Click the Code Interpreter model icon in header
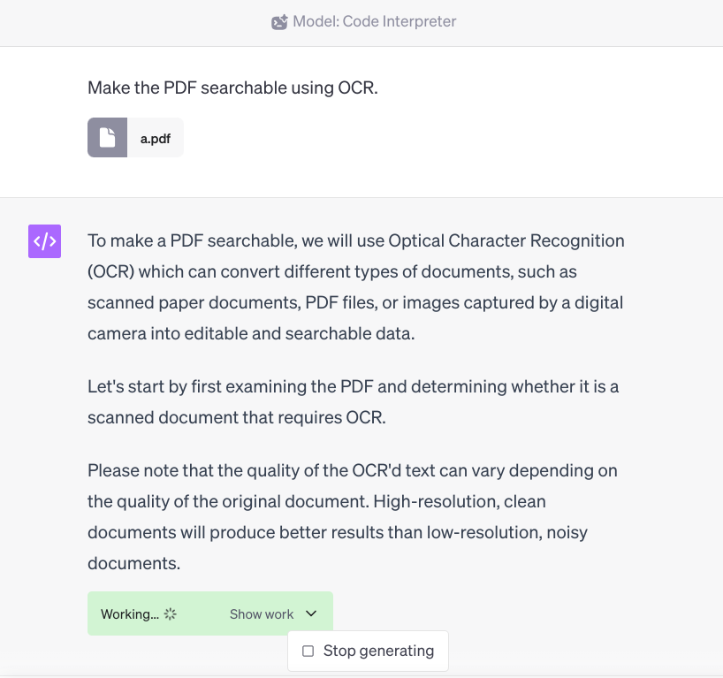This screenshot has height=678, width=723. tap(279, 22)
